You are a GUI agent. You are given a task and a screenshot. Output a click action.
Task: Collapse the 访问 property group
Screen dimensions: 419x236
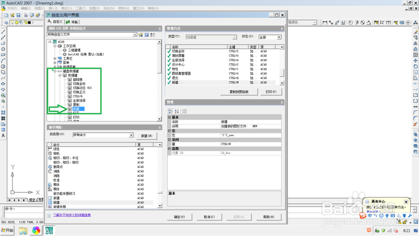pos(169,140)
